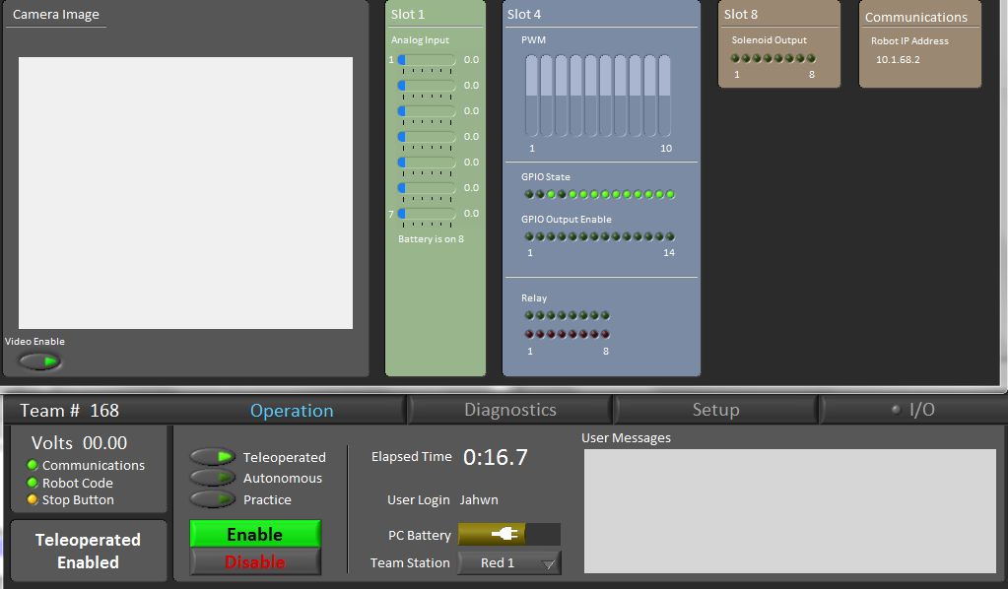This screenshot has height=589, width=1008.
Task: Click the first PWM bar gauge
Action: click(x=532, y=96)
